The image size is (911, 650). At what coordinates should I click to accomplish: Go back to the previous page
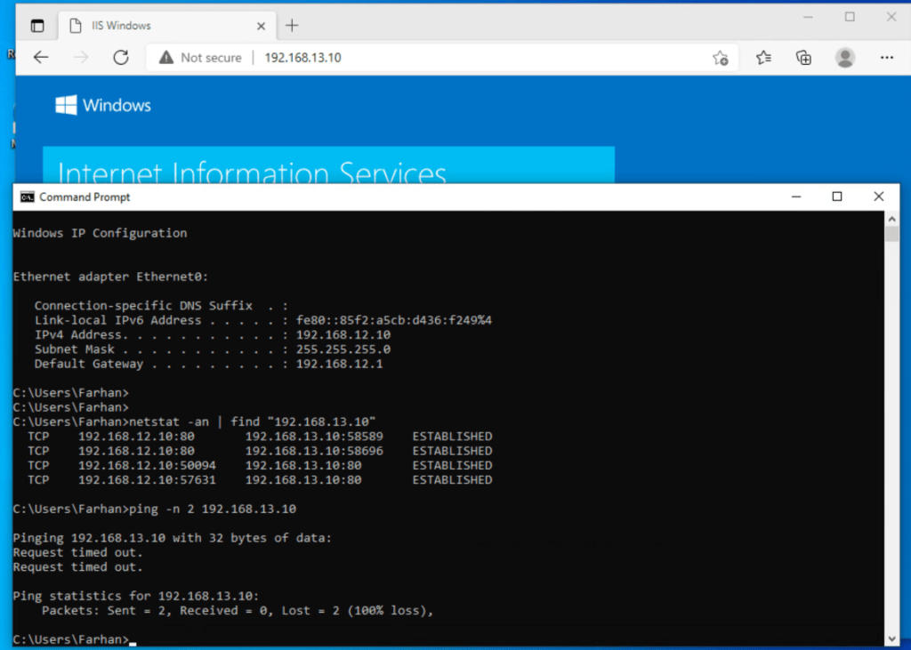pos(41,58)
